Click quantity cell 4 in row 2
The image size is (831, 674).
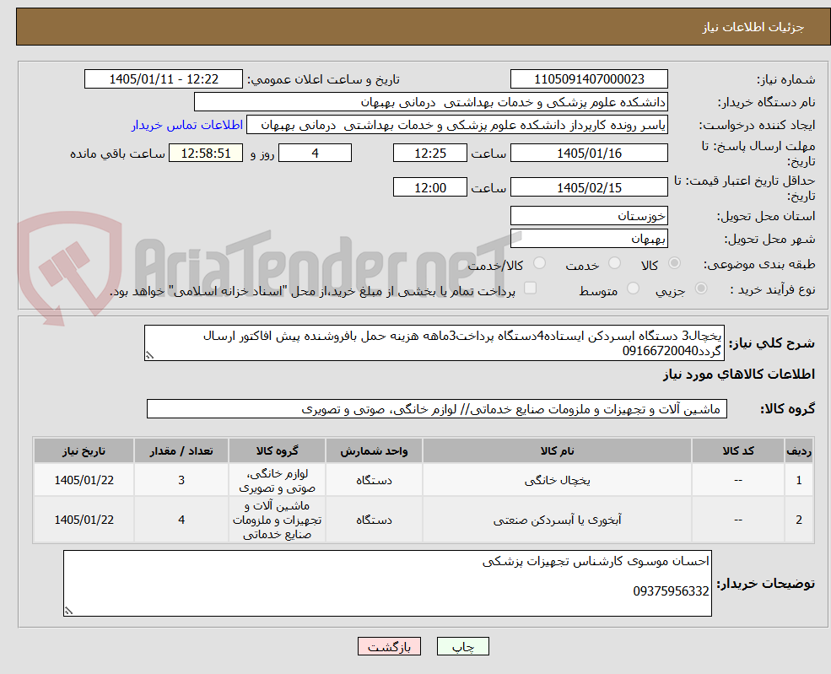click(x=181, y=520)
